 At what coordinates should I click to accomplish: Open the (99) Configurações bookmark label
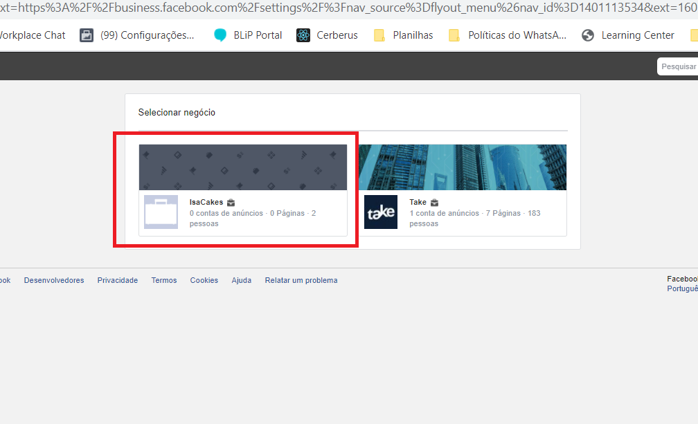(x=147, y=35)
